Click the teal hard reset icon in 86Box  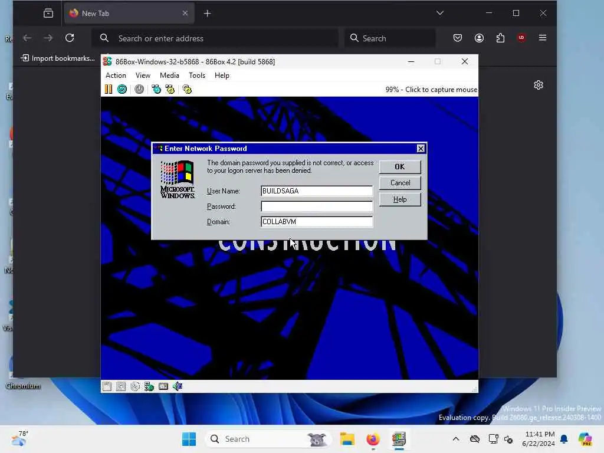122,90
